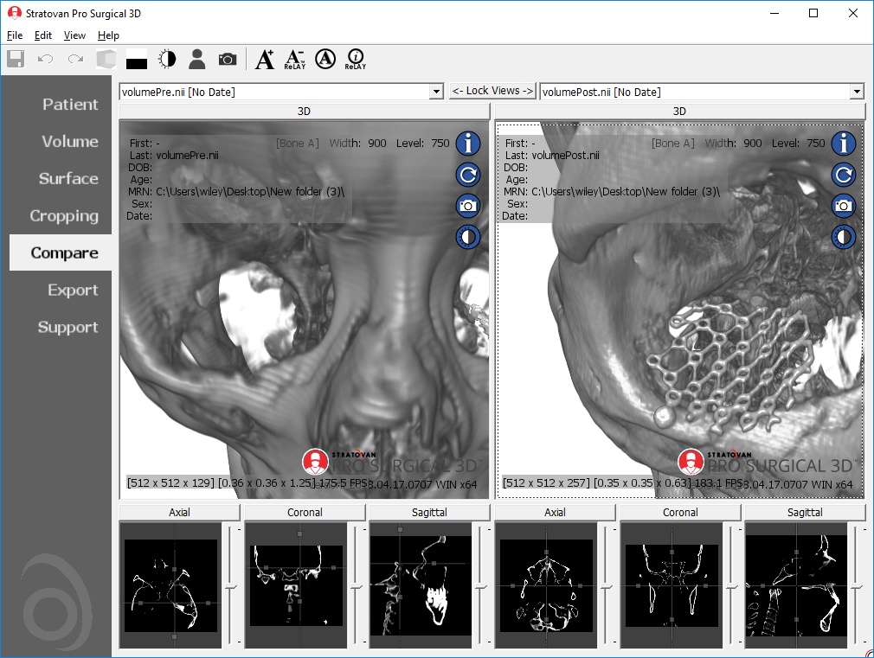
Task: Click the Lock Views button
Action: (x=492, y=91)
